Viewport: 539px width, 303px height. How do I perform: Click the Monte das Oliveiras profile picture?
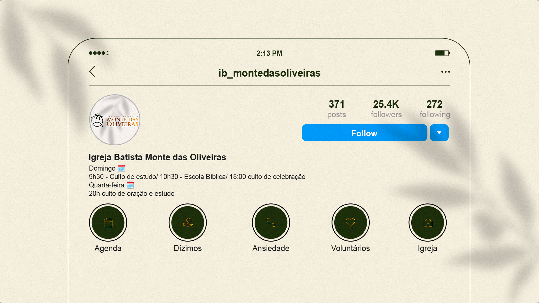point(115,120)
